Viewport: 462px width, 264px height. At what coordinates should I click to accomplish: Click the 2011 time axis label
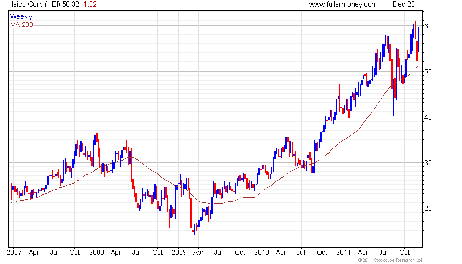click(344, 252)
